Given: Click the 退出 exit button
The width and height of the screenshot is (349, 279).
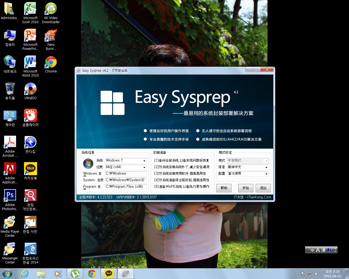Looking at the screenshot, I should click(263, 188).
